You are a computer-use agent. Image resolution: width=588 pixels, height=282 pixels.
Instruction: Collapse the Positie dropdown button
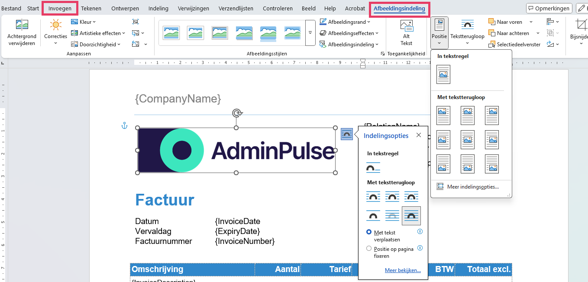[439, 32]
